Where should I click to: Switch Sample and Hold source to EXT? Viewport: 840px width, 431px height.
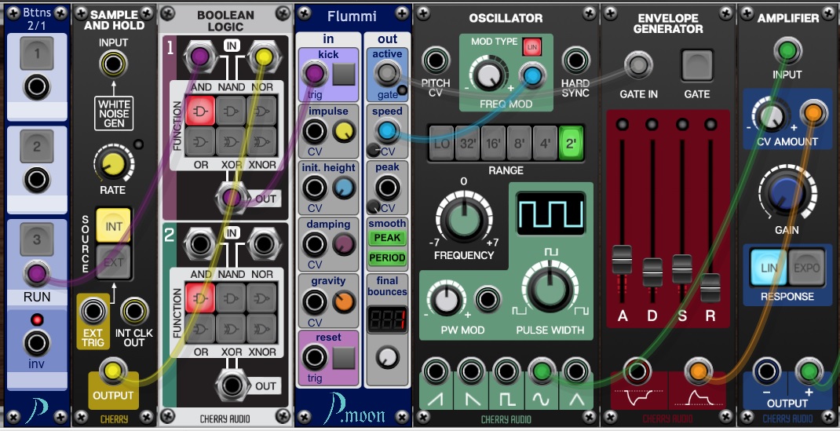[x=114, y=262]
